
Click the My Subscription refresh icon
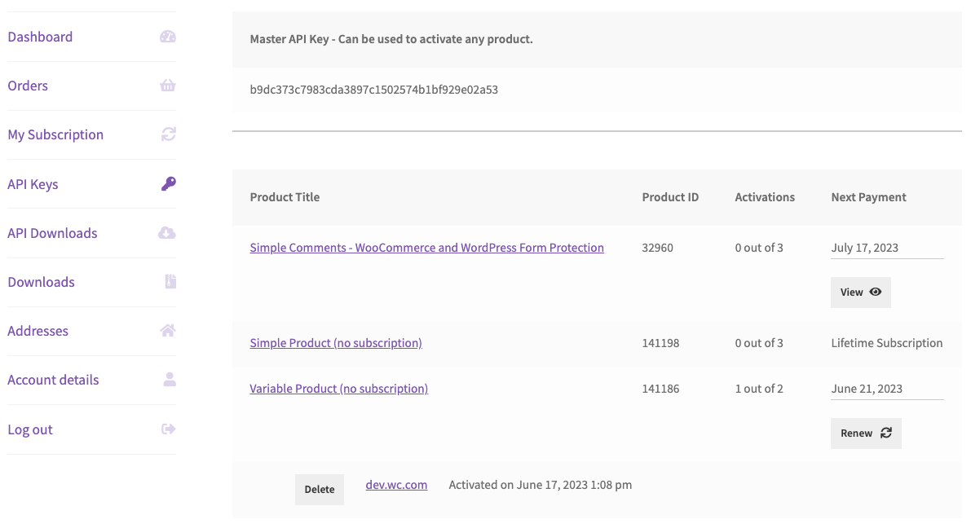[x=168, y=134]
